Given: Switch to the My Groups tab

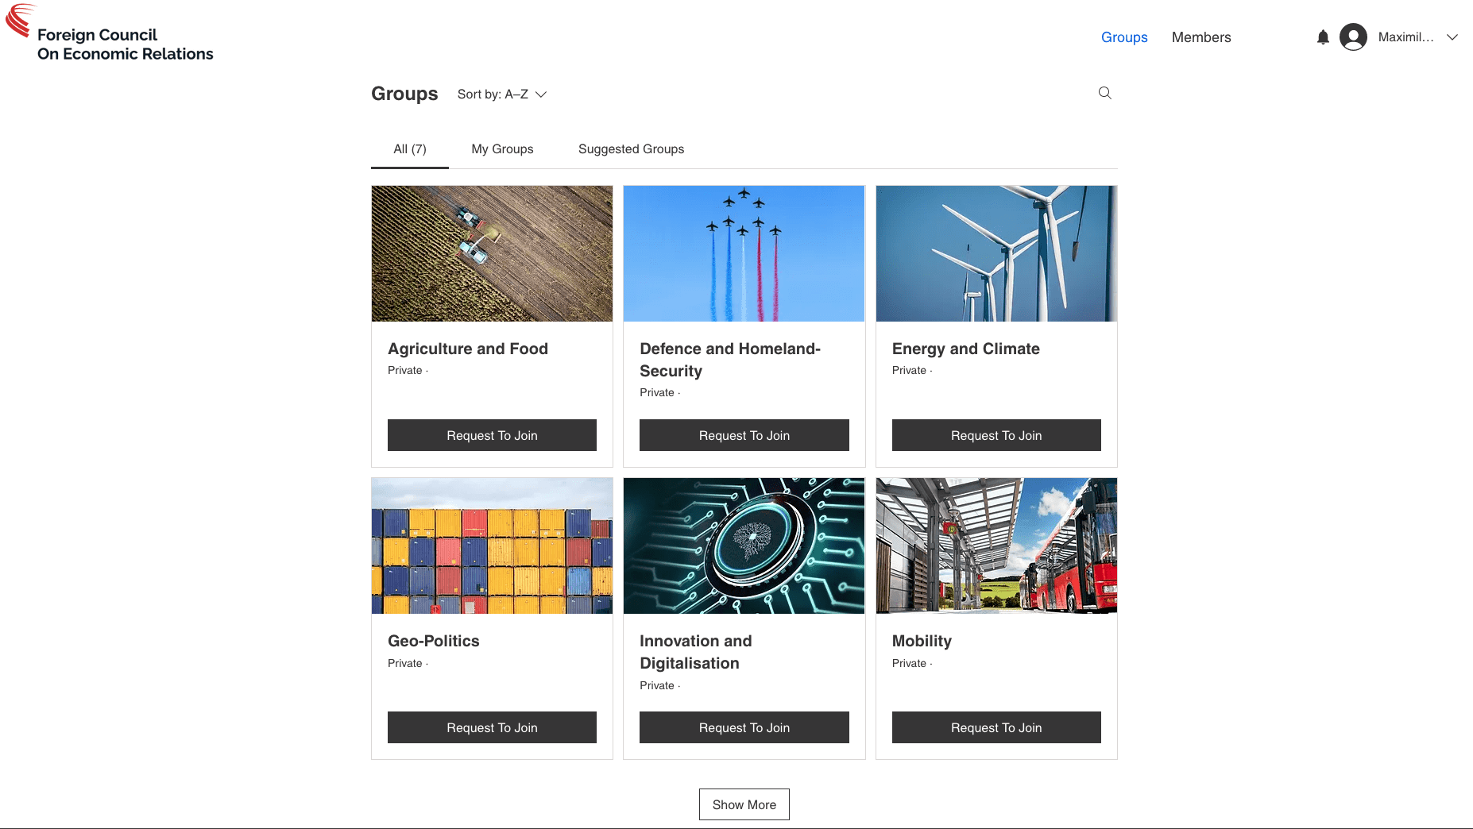Looking at the screenshot, I should pyautogui.click(x=502, y=149).
